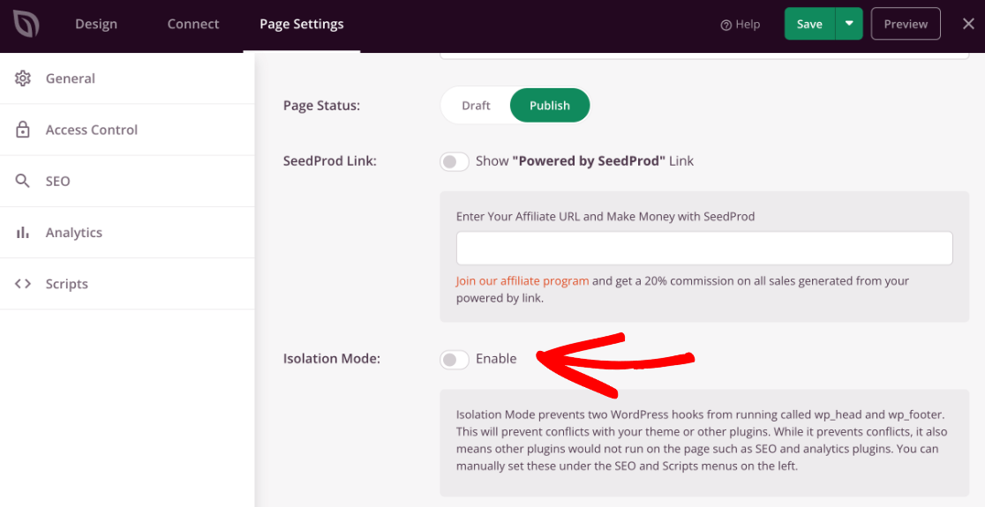
Task: Open the Analytics settings section
Action: [x=127, y=233]
